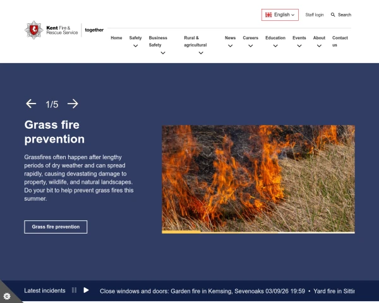Go to the previous carousel slide arrow
Screen dimensions: 379x303
31,104
